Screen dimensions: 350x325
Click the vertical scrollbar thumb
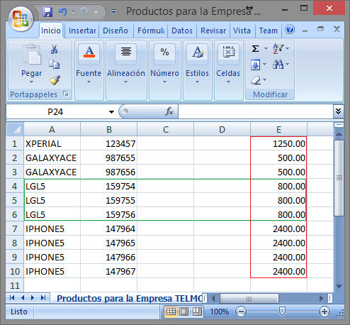pos(339,178)
